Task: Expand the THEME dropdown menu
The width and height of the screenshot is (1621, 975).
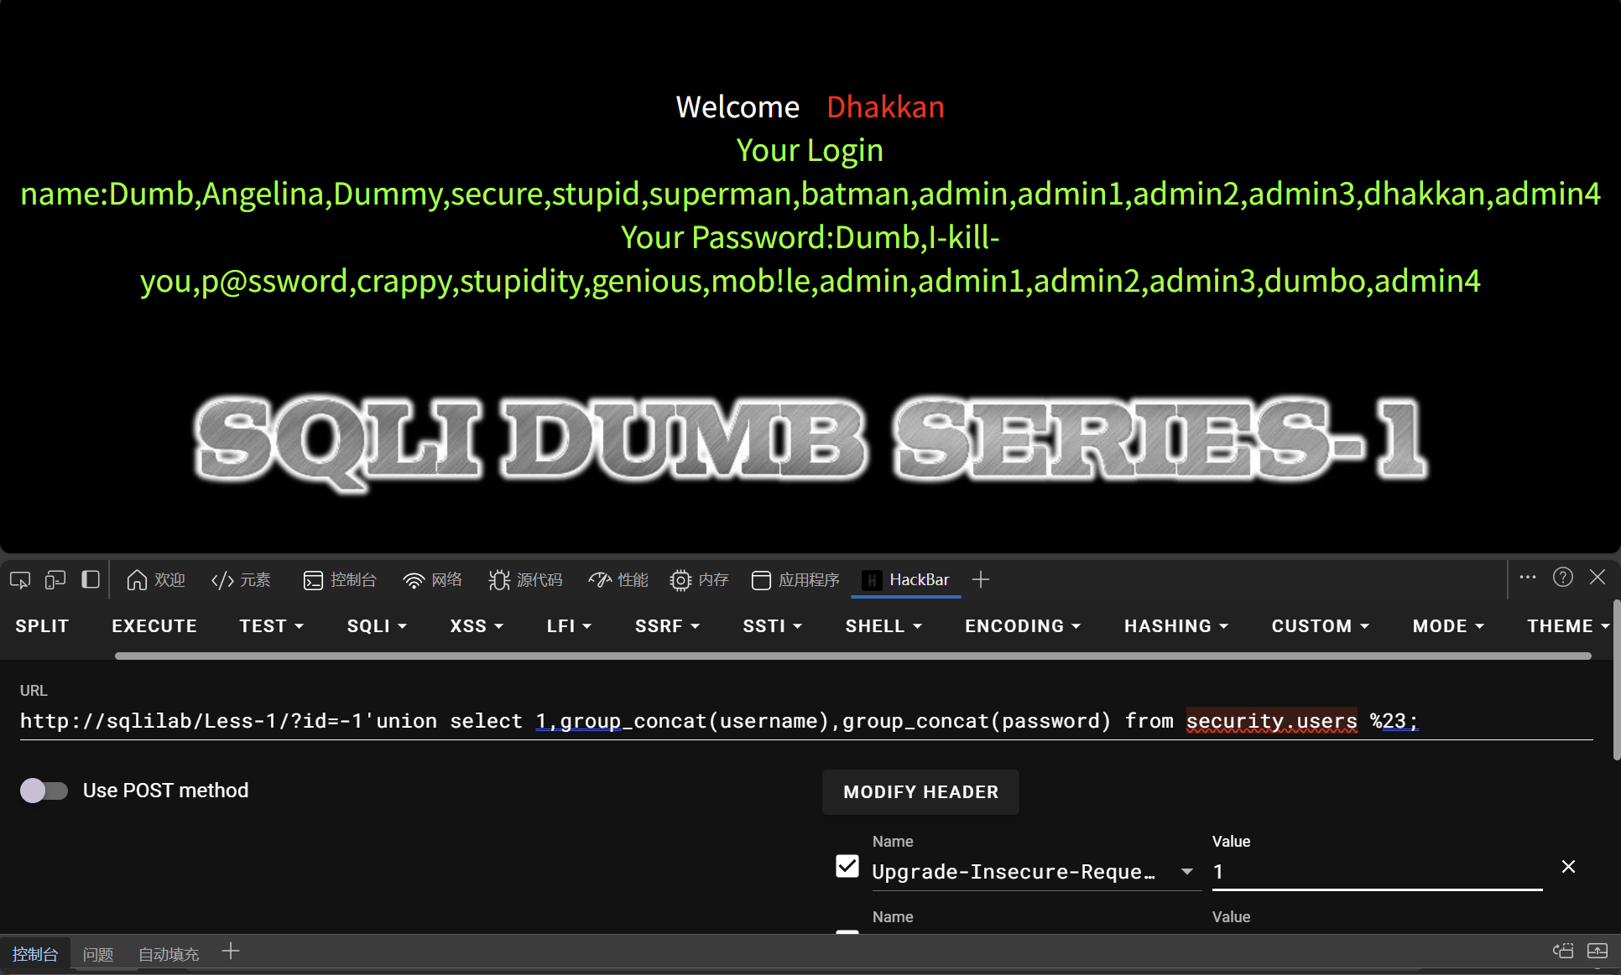Action: (1568, 626)
